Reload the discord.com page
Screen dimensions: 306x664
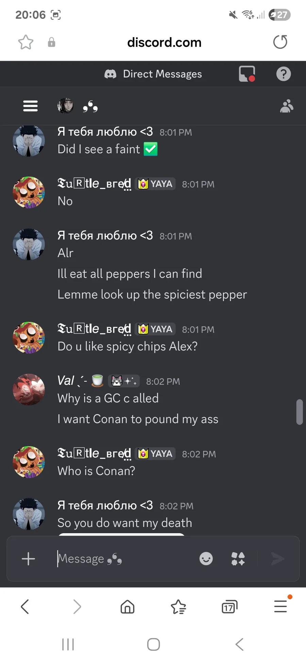click(x=280, y=42)
